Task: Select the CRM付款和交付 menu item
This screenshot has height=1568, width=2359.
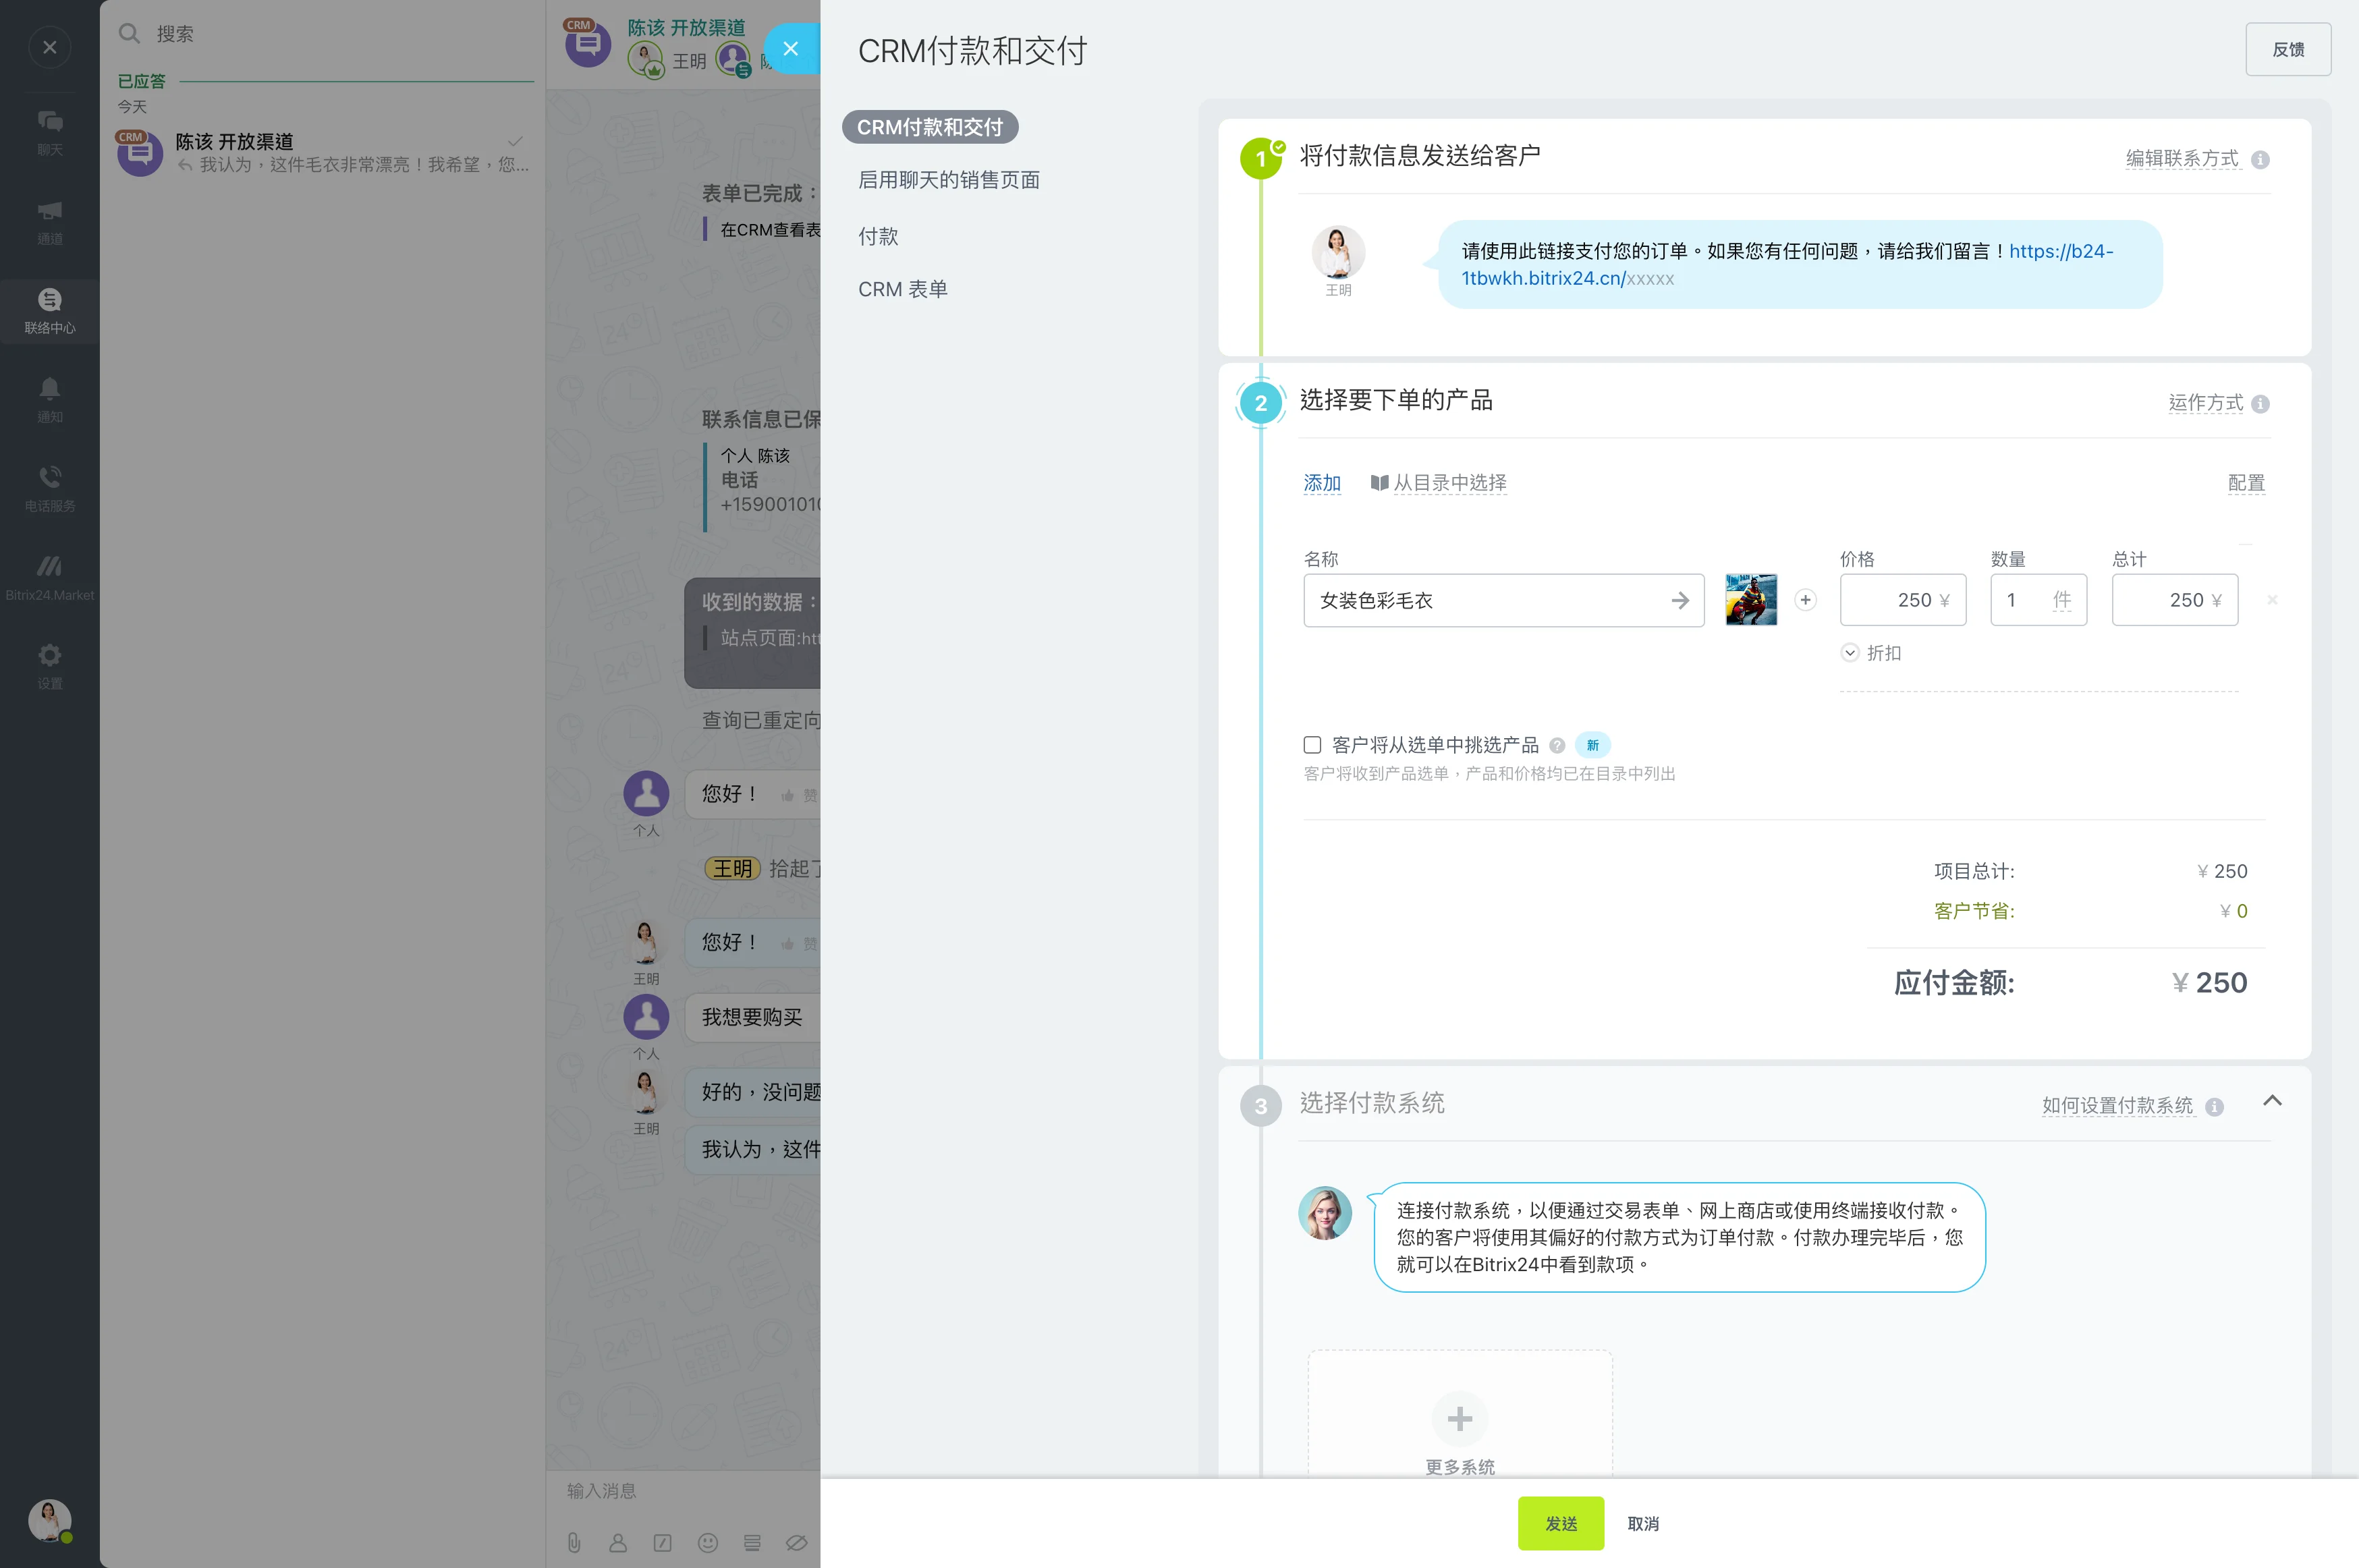Action: (x=930, y=127)
